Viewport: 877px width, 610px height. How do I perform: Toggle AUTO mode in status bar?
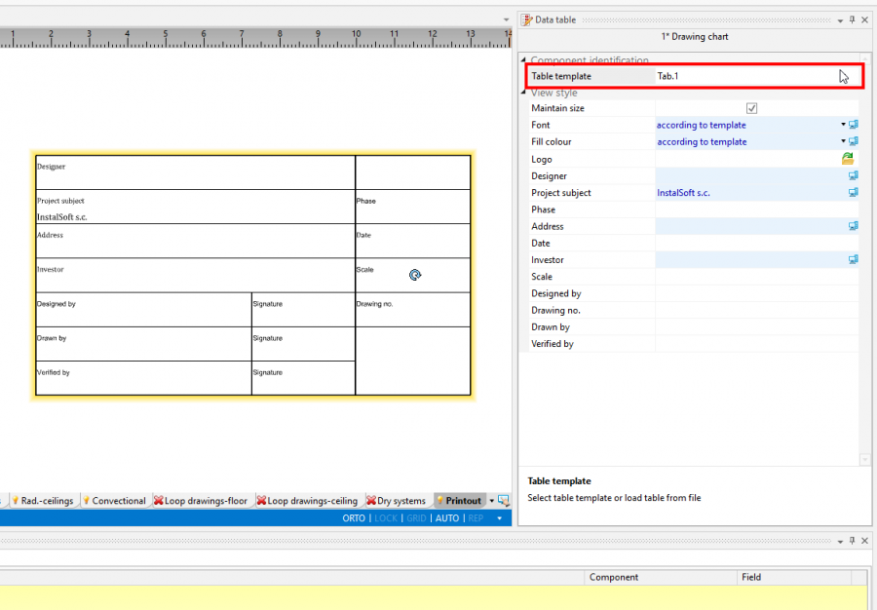click(447, 518)
